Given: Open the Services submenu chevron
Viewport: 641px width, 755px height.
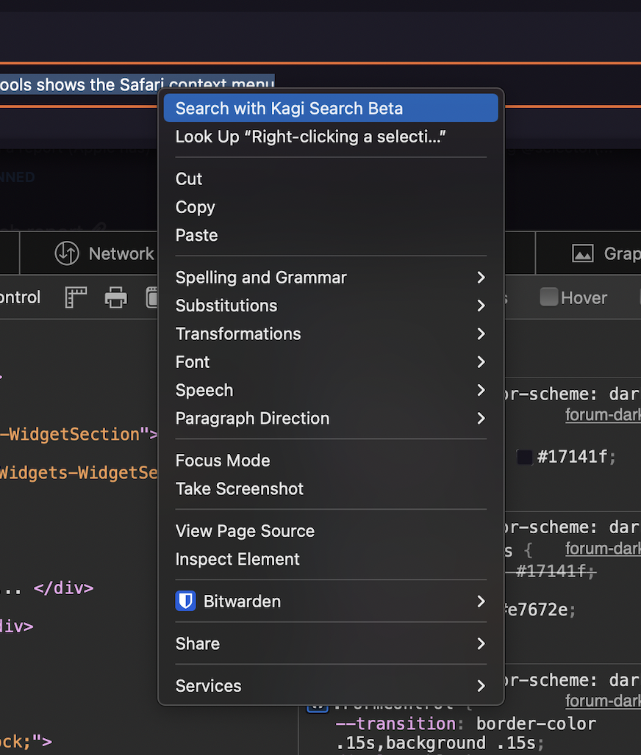Looking at the screenshot, I should [481, 686].
